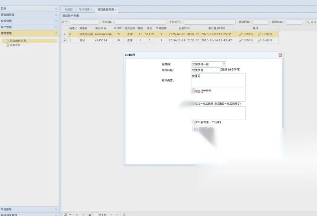Focus the 等级Min field
This screenshot has width=317, height=216.
click(x=260, y=22)
